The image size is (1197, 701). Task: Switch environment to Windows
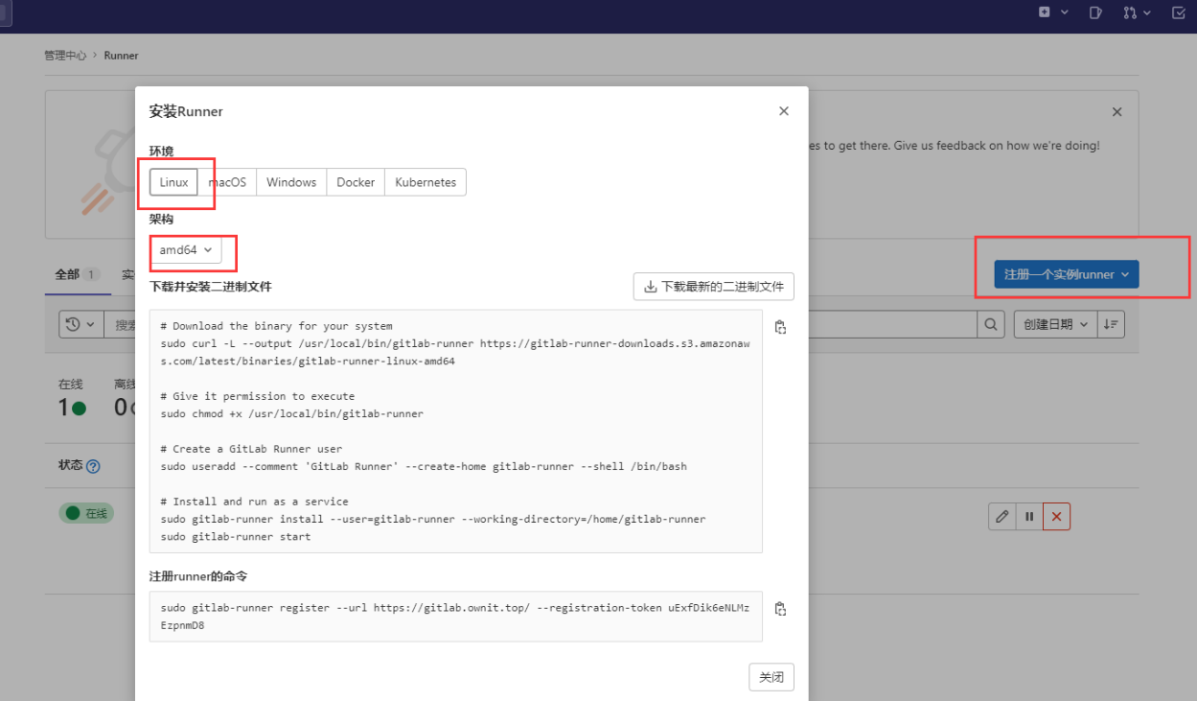pos(291,182)
